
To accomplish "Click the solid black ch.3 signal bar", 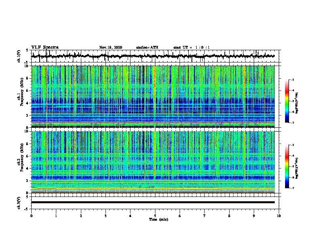I will click(x=153, y=202).
